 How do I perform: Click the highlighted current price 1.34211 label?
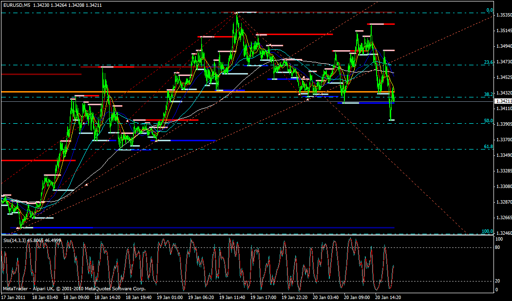[x=503, y=101]
